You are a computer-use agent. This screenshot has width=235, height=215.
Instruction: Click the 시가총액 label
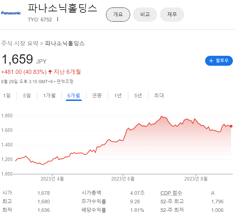(91, 193)
